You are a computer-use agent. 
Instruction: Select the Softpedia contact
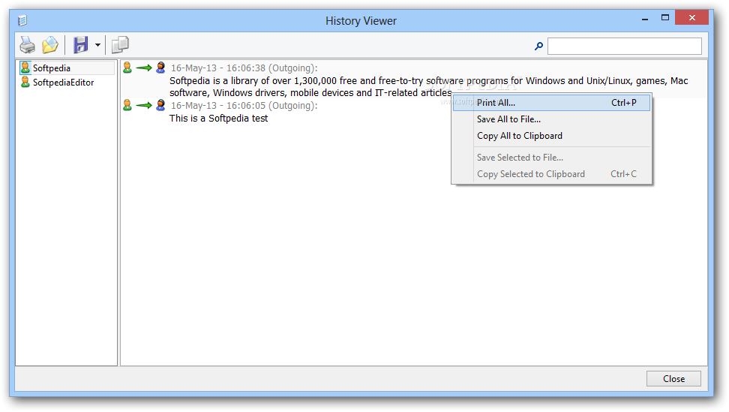point(67,68)
